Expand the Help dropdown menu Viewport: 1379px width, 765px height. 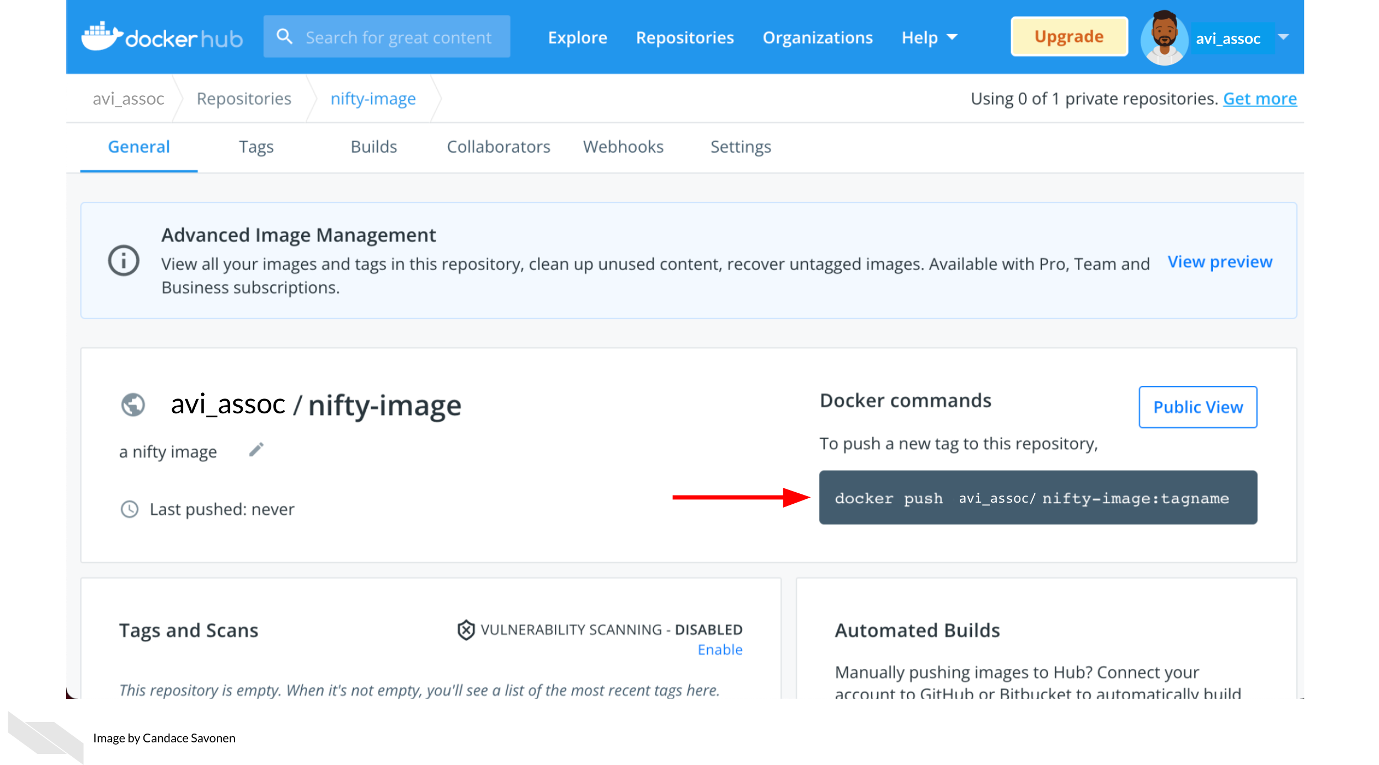(929, 37)
